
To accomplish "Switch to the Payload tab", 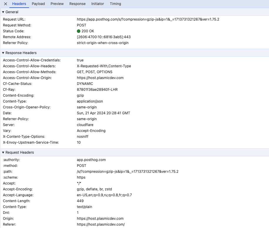I will click(x=38, y=4).
